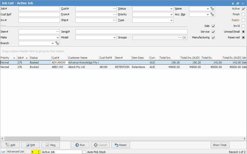Click the gear icon beside Branch field
Image resolution: width=247 pixels, height=154 pixels.
57,43
